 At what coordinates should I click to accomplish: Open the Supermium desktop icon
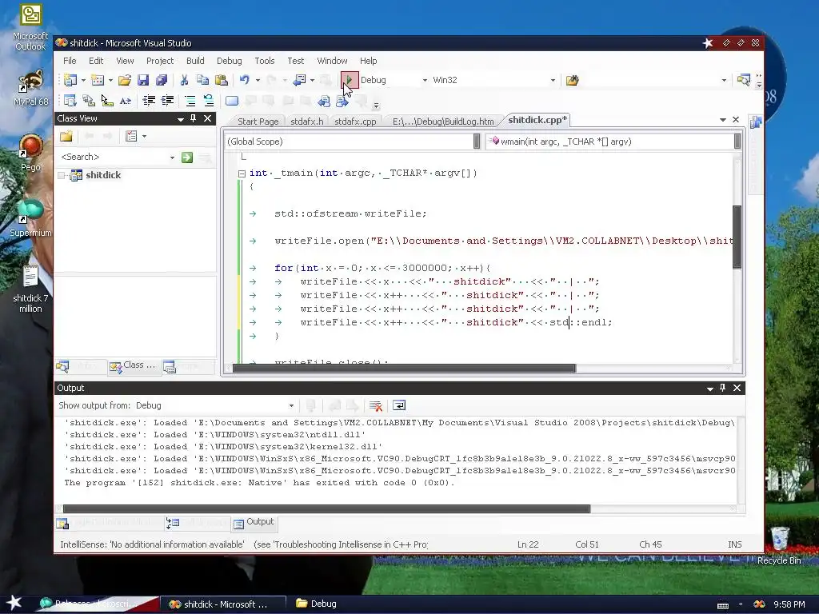31,219
